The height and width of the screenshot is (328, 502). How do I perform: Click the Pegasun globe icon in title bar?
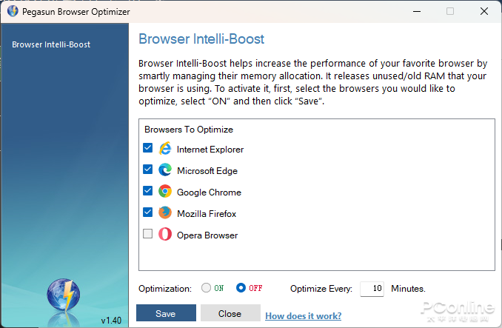click(x=13, y=11)
